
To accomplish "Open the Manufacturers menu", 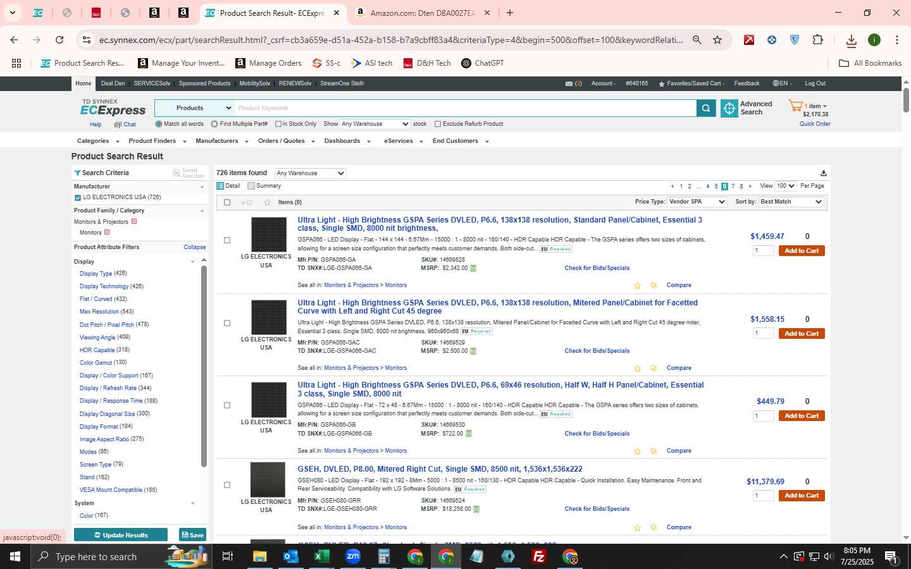I will click(x=222, y=141).
